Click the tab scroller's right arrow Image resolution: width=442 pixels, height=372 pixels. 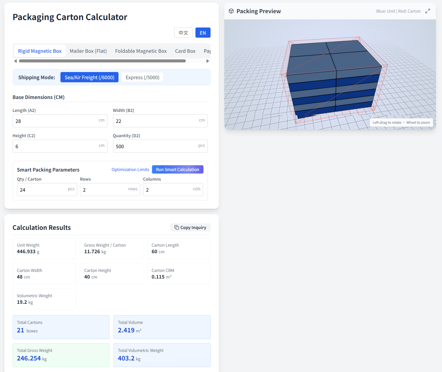tap(208, 61)
